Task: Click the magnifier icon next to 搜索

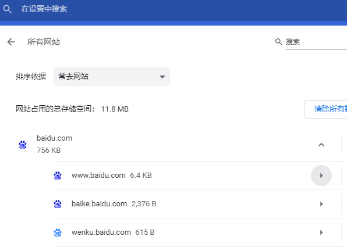Action: (x=278, y=41)
